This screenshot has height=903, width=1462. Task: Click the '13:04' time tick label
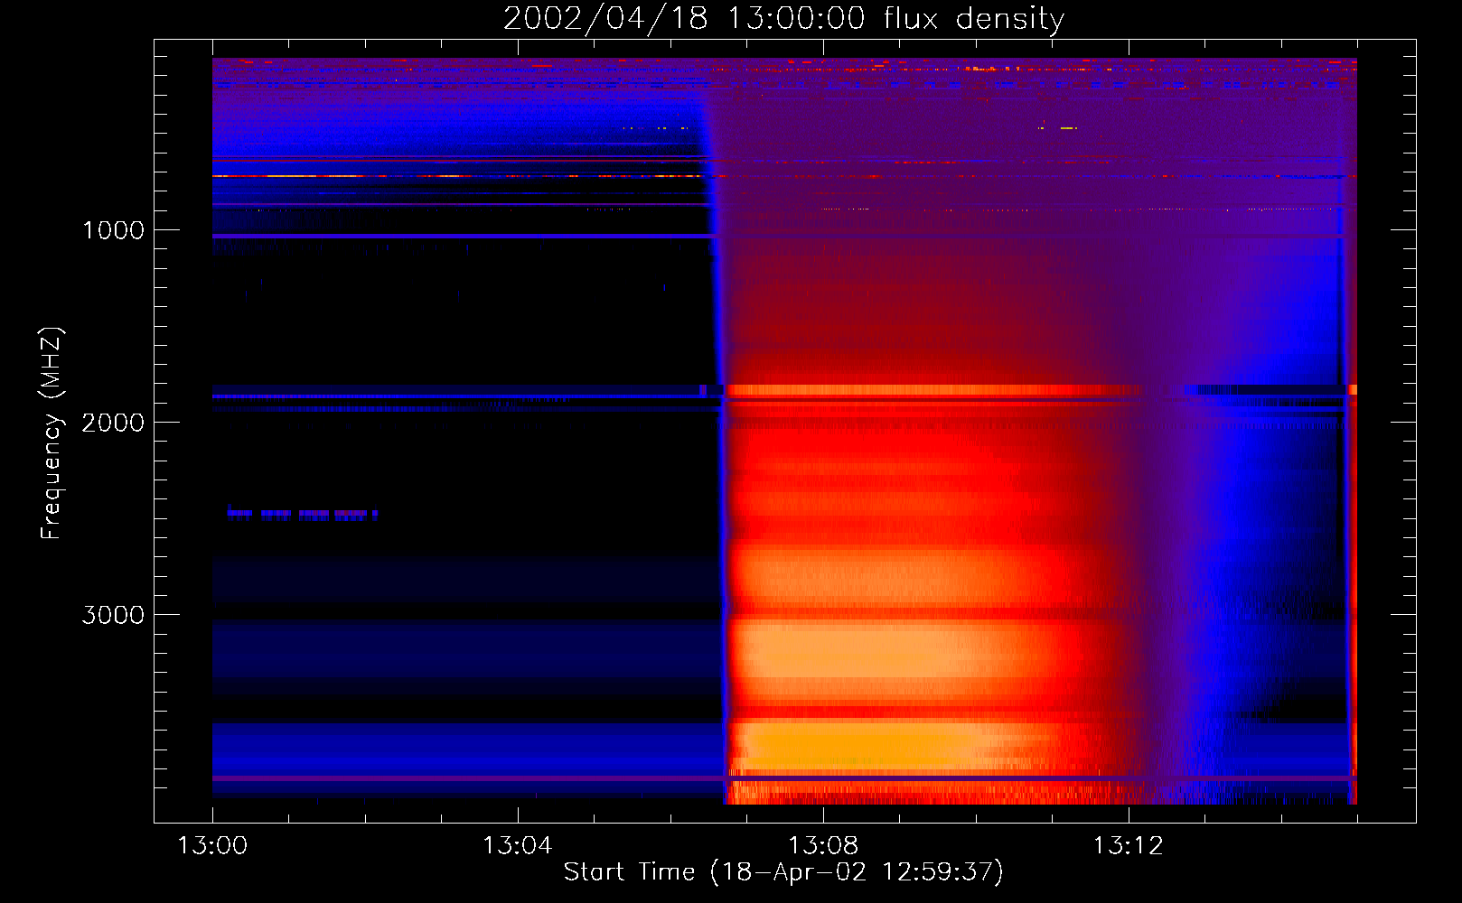[518, 846]
